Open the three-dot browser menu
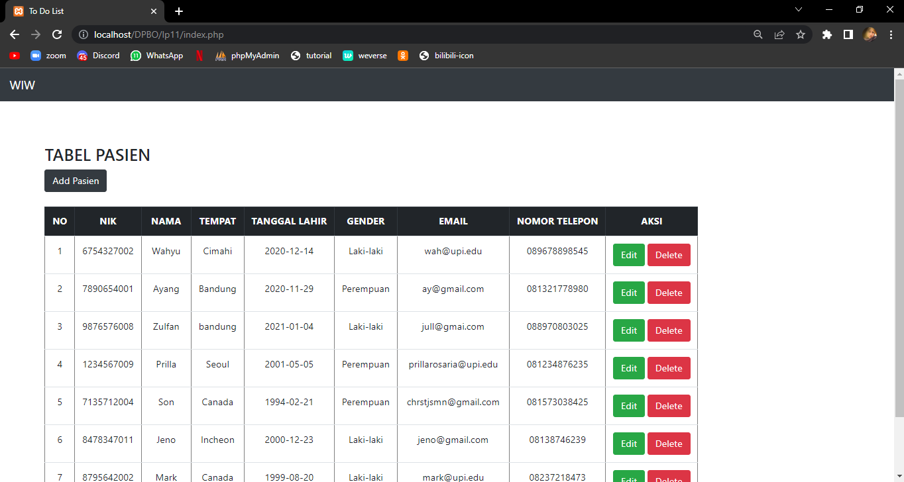Viewport: 904px width, 482px height. [891, 34]
